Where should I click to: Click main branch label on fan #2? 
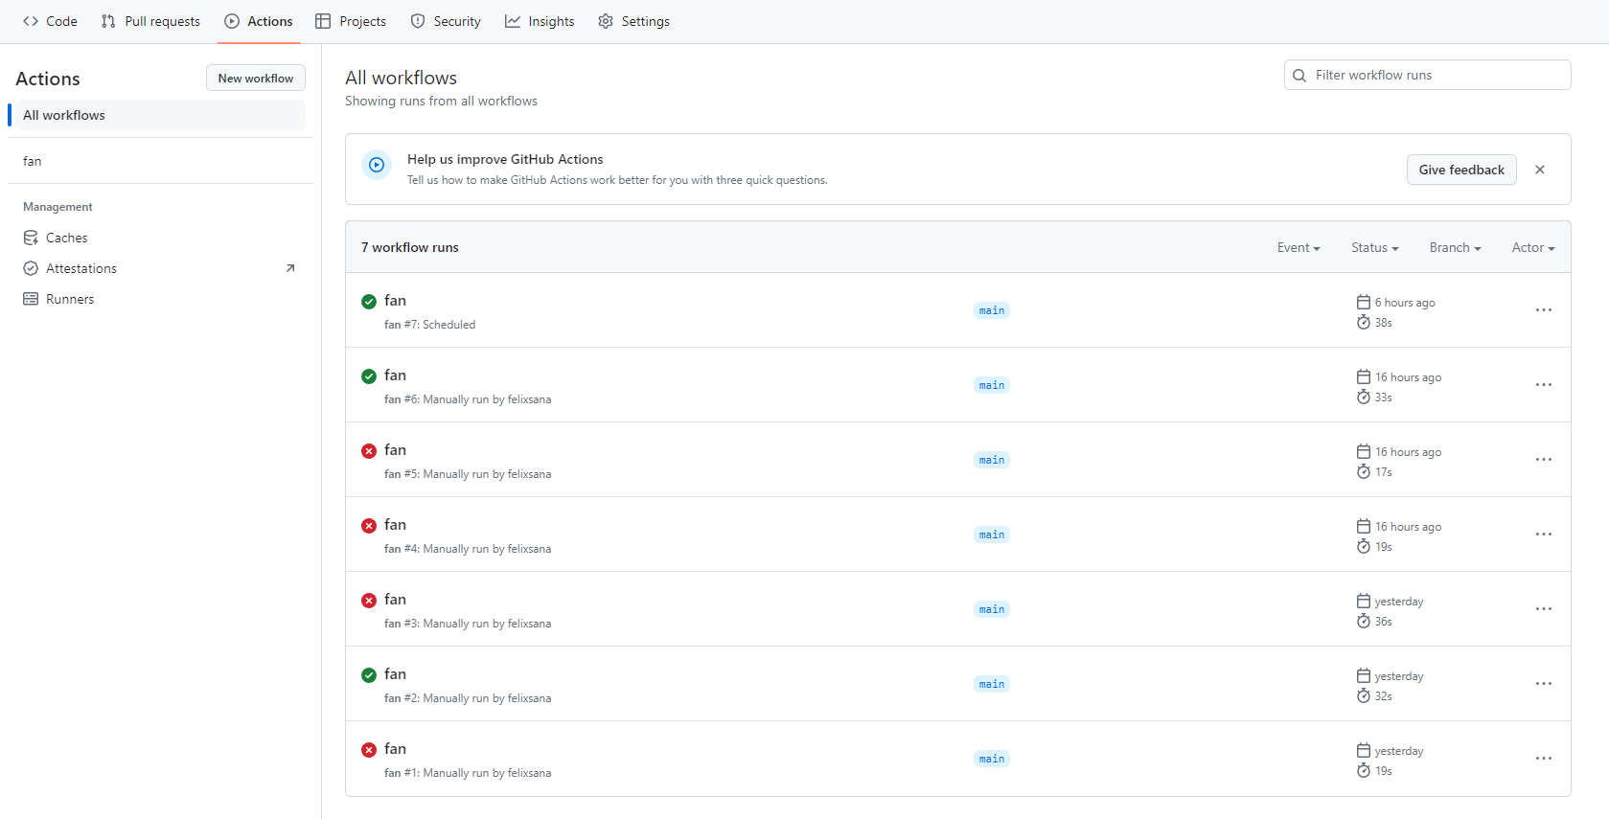[992, 684]
